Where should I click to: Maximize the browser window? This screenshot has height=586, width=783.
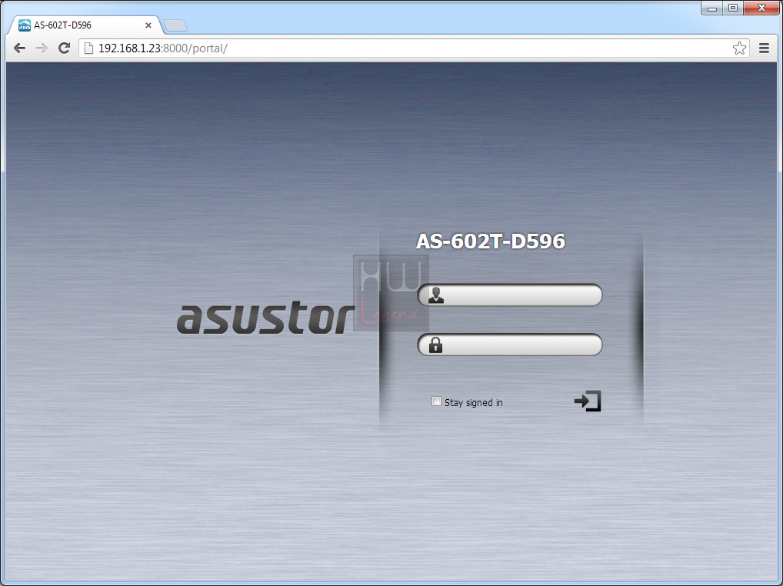click(732, 8)
